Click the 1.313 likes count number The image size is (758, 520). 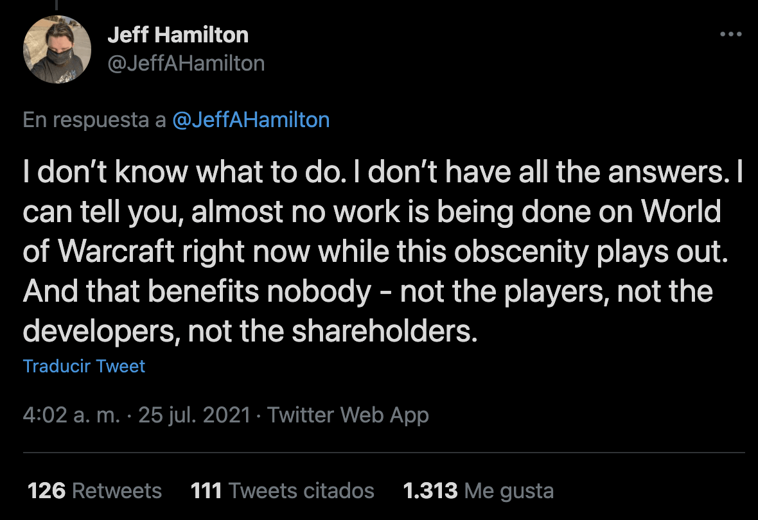pos(430,491)
